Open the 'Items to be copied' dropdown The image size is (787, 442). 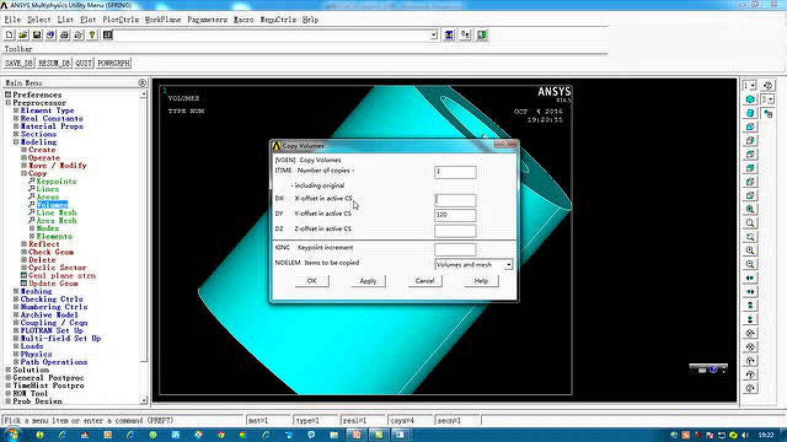pos(508,265)
